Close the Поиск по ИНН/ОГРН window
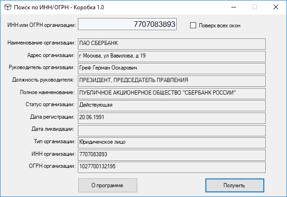Viewport: 287px width, 197px height. [x=276, y=7]
